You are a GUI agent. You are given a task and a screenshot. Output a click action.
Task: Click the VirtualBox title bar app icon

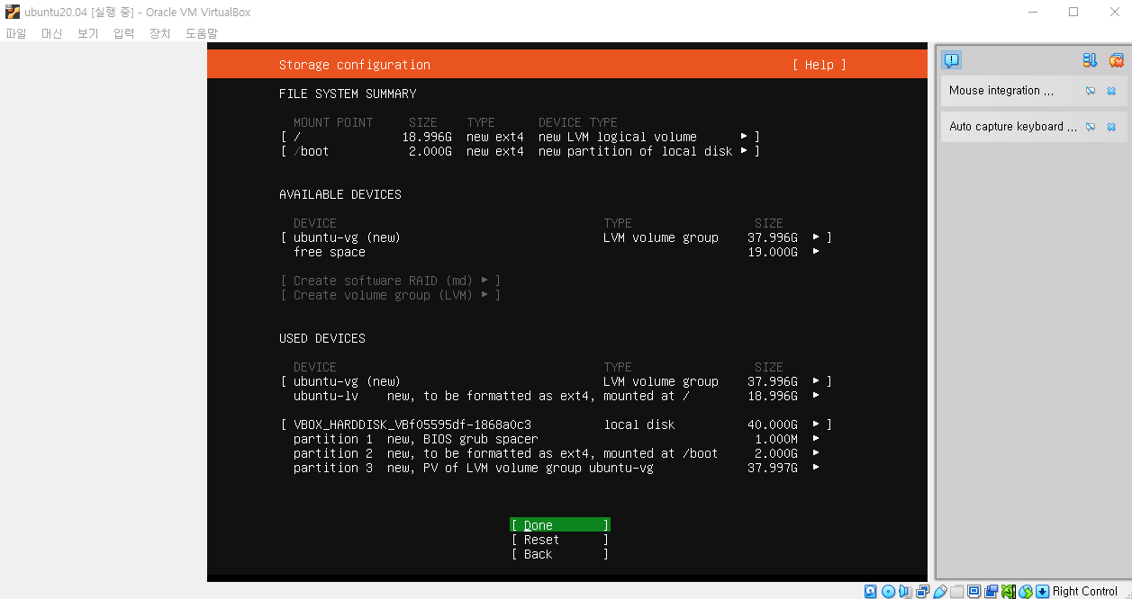(13, 13)
